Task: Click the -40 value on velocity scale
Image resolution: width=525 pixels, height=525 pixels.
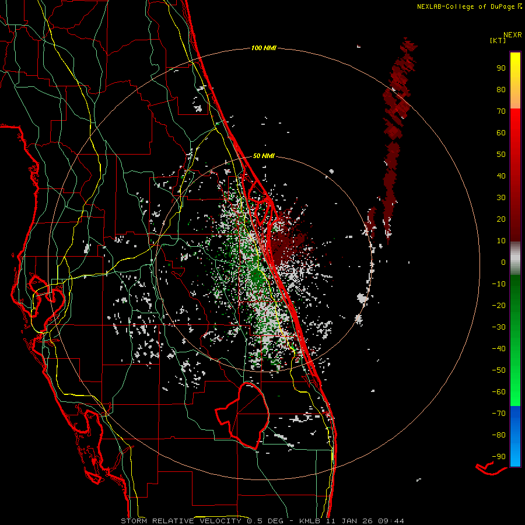Action: pos(499,349)
